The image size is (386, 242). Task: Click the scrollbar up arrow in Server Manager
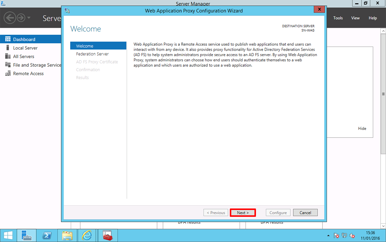tap(383, 31)
